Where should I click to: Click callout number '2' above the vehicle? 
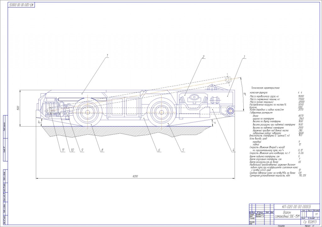203,57
